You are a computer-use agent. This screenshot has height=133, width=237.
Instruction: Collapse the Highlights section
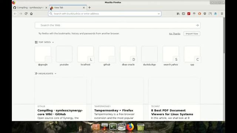pos(56,74)
